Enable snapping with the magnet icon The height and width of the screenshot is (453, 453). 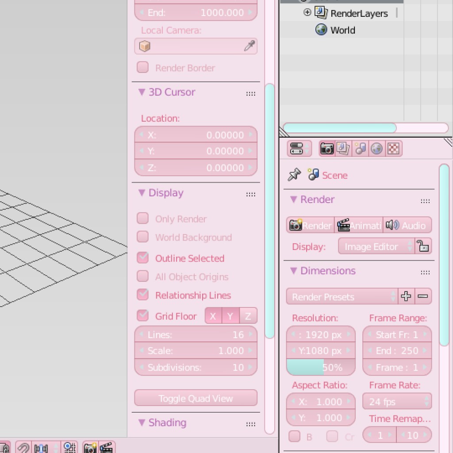23,448
